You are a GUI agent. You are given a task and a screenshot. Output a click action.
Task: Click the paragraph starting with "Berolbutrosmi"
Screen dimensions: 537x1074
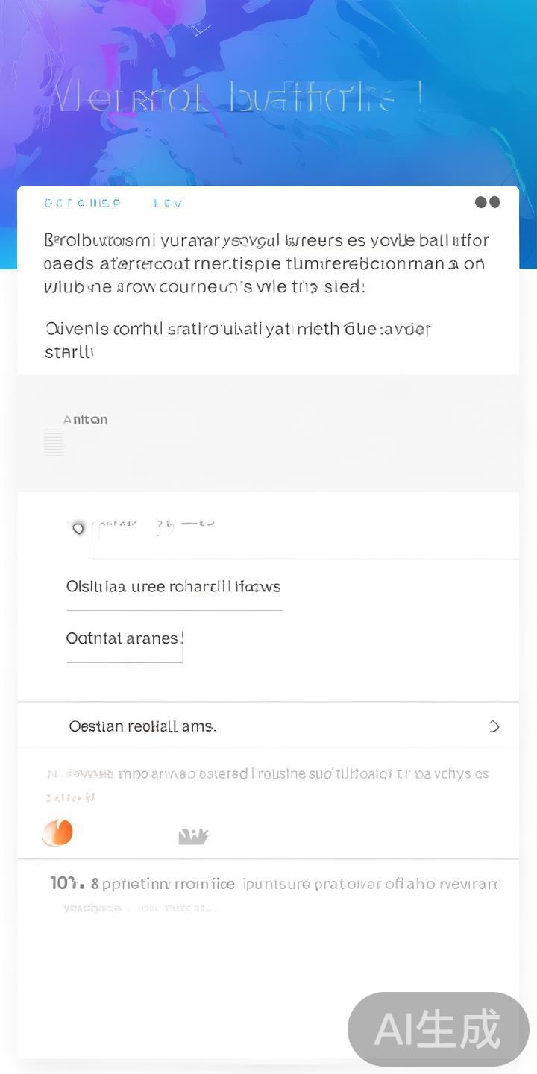pyautogui.click(x=266, y=263)
